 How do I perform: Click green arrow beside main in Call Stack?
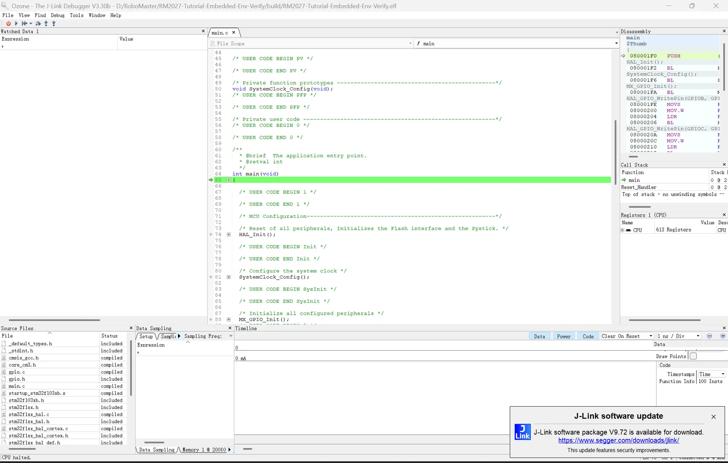point(624,180)
